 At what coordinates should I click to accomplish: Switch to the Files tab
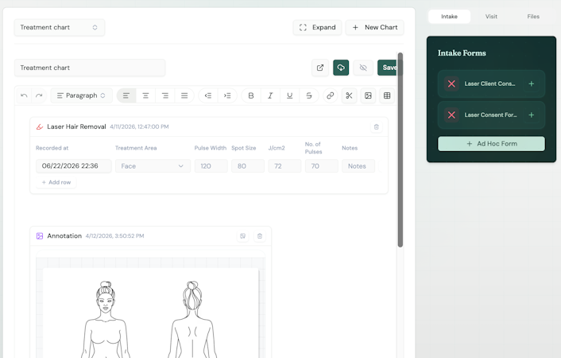533,17
